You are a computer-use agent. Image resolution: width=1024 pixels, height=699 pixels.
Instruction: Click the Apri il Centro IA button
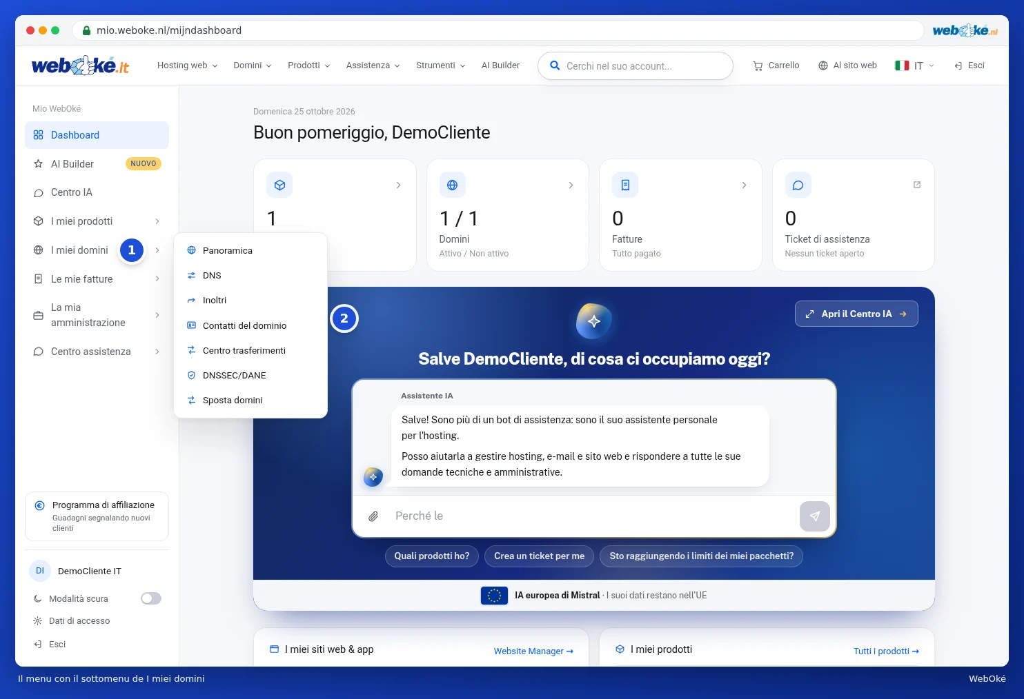point(856,314)
